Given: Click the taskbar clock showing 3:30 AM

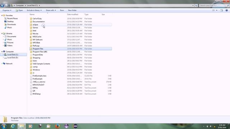Looking at the screenshot, I should [222, 126].
